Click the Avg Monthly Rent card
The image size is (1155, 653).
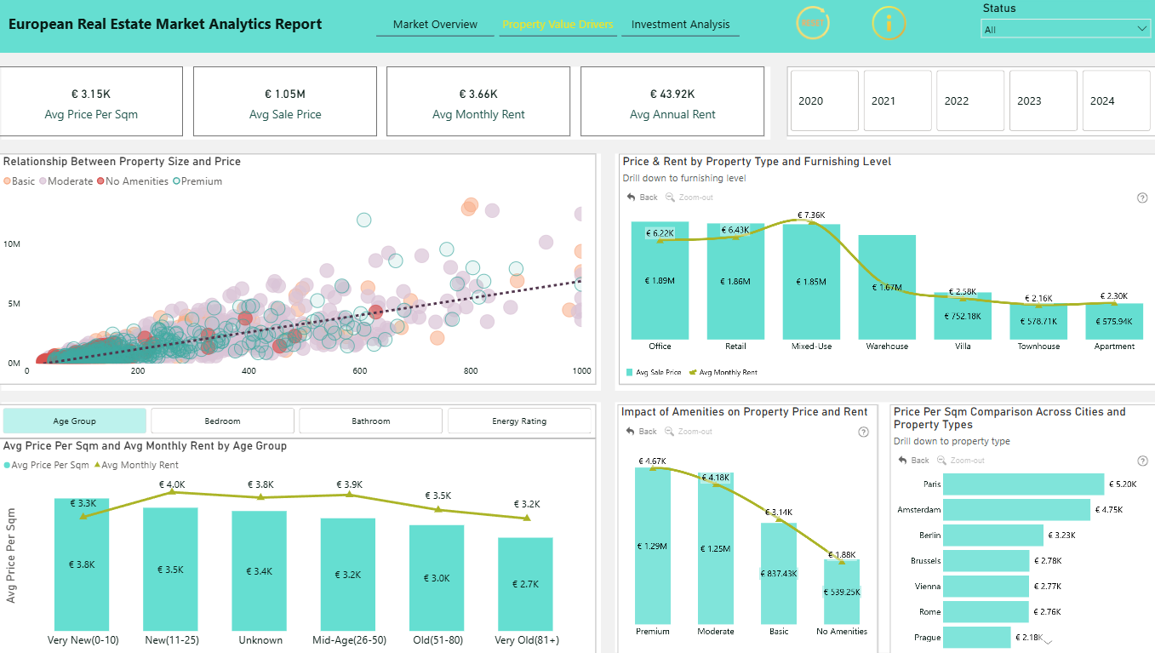coord(478,101)
